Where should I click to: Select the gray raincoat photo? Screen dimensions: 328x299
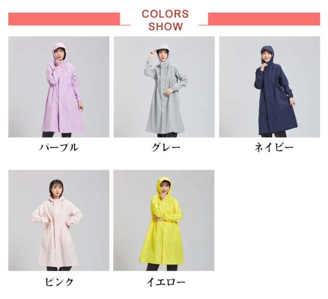(164, 87)
